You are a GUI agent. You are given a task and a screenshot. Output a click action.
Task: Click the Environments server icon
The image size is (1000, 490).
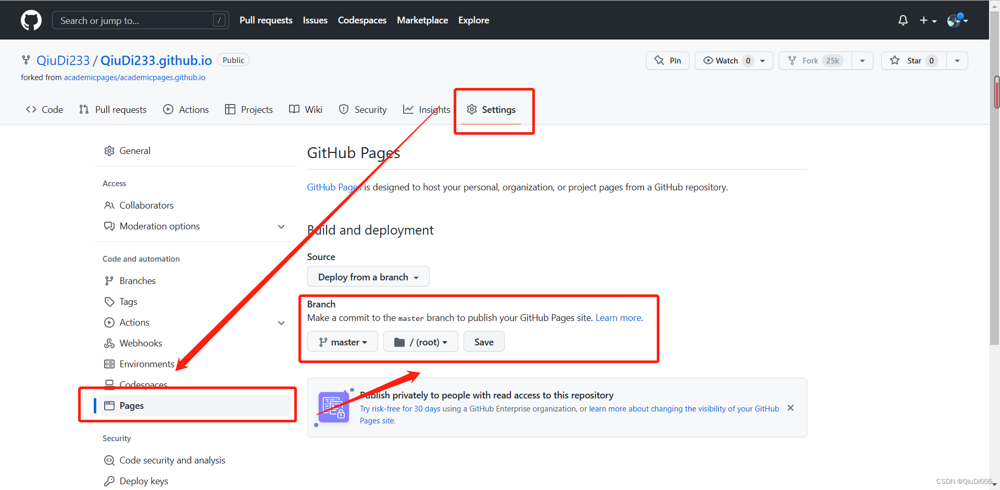point(109,364)
